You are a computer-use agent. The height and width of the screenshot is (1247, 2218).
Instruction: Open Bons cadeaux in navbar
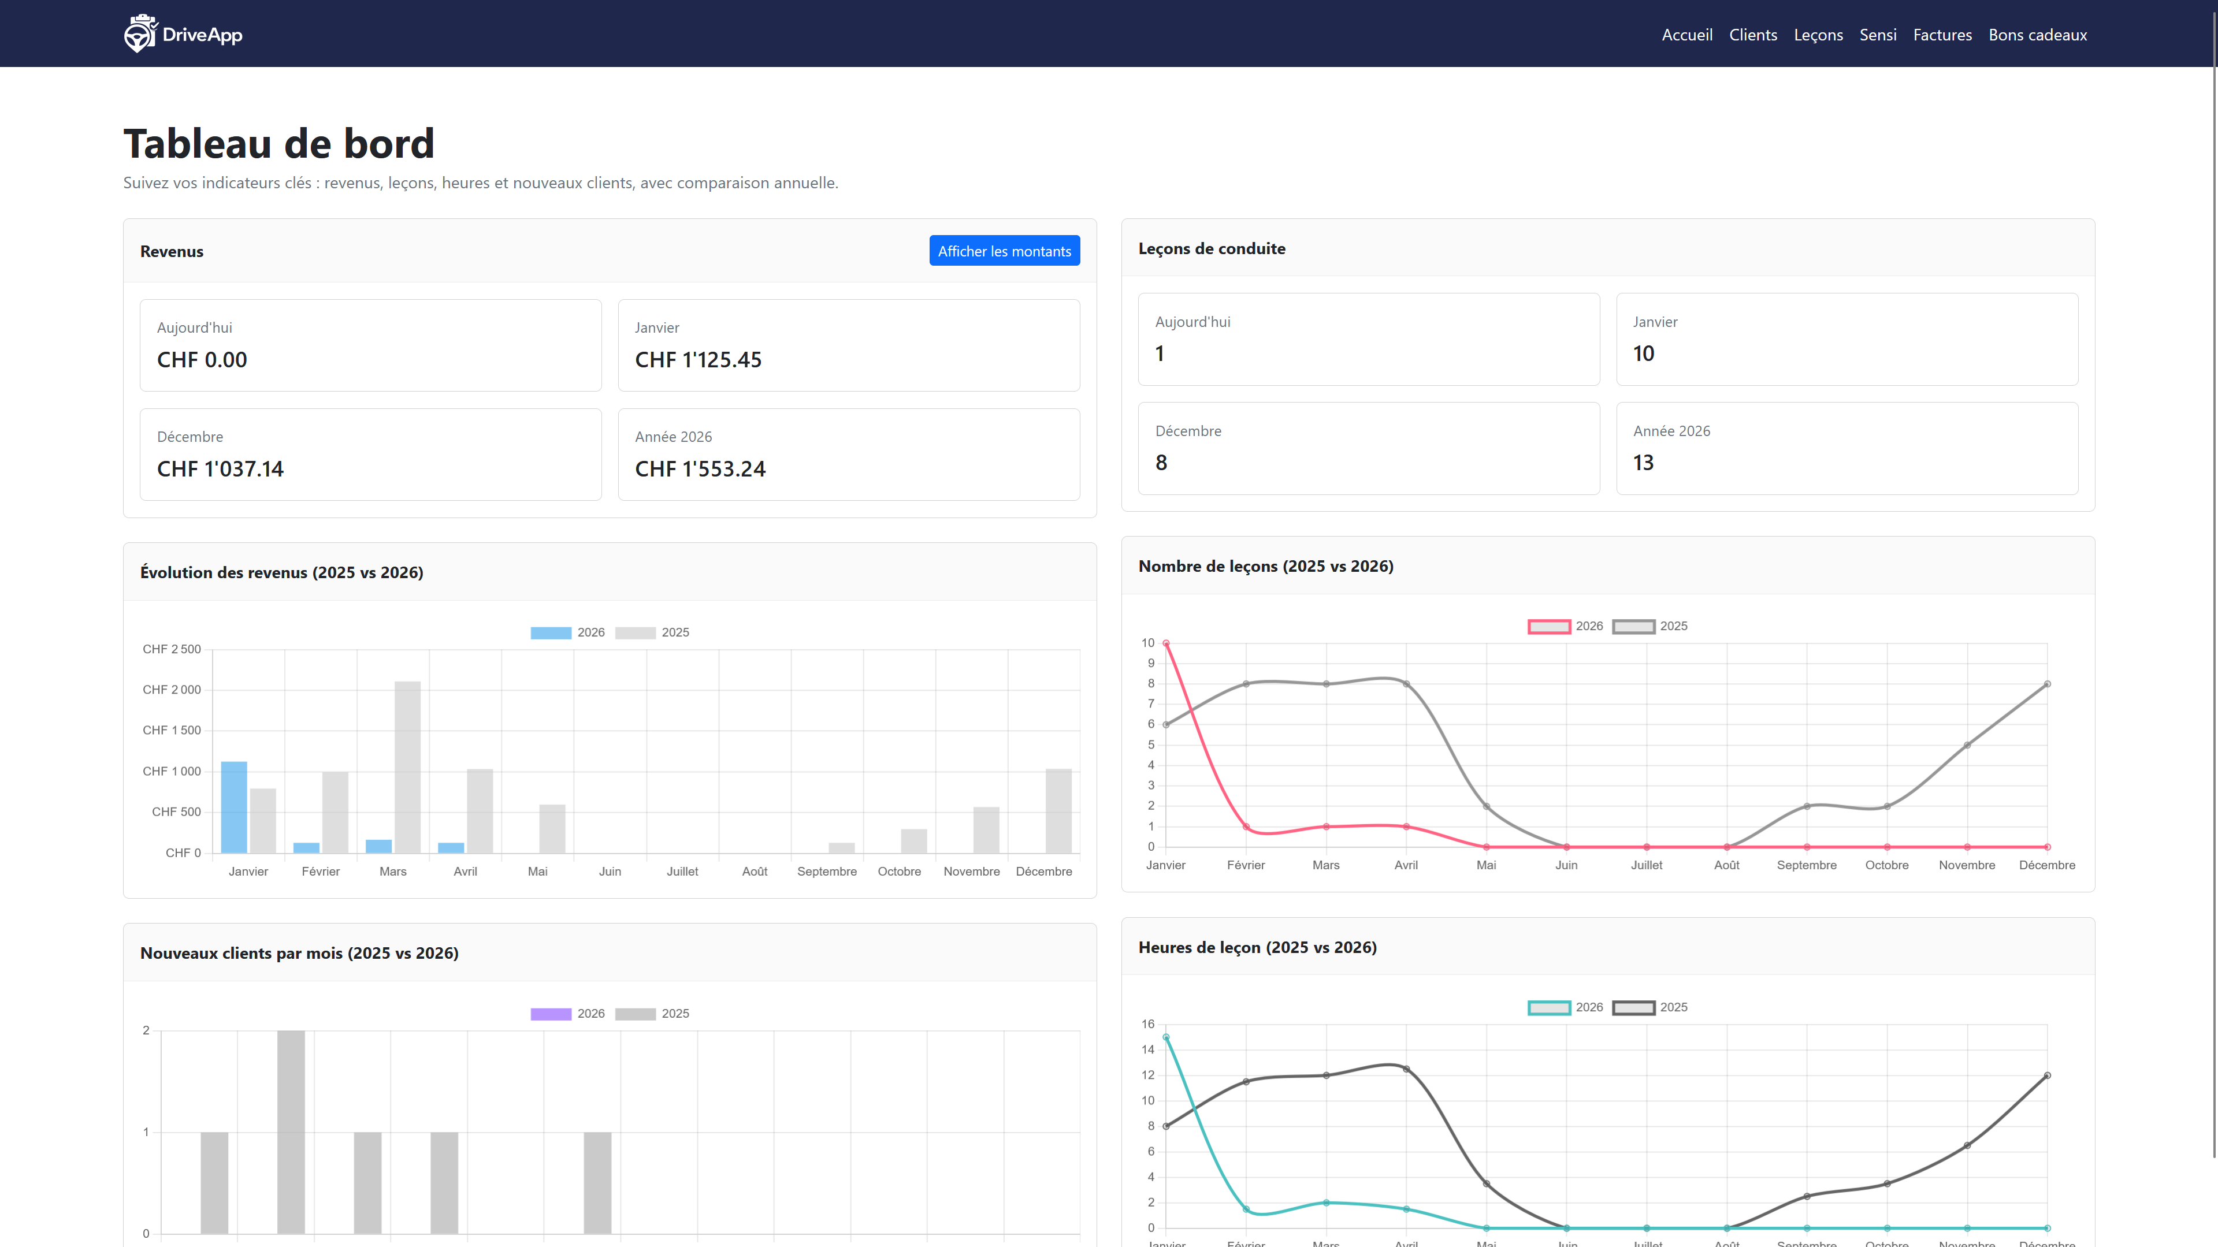(x=2037, y=35)
